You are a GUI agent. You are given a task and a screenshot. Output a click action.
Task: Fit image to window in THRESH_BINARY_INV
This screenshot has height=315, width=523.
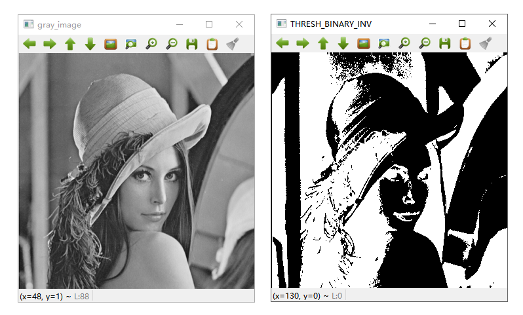(x=383, y=43)
